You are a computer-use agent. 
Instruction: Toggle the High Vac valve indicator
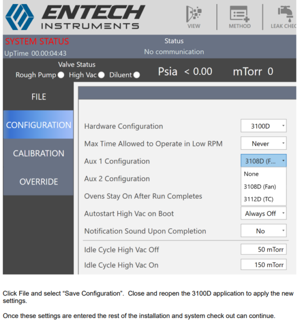tap(101, 75)
